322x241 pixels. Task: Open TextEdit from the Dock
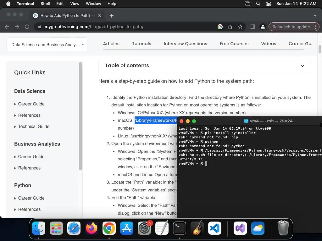click(162, 228)
